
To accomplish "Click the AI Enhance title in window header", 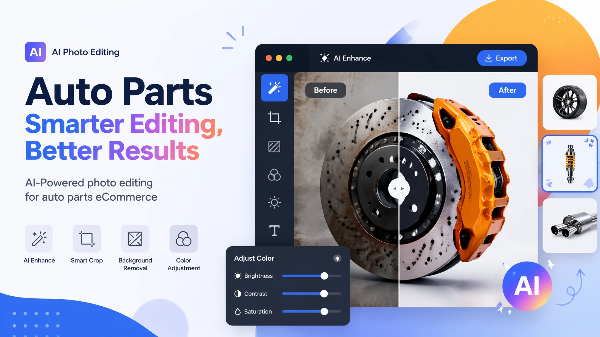I will tap(352, 58).
